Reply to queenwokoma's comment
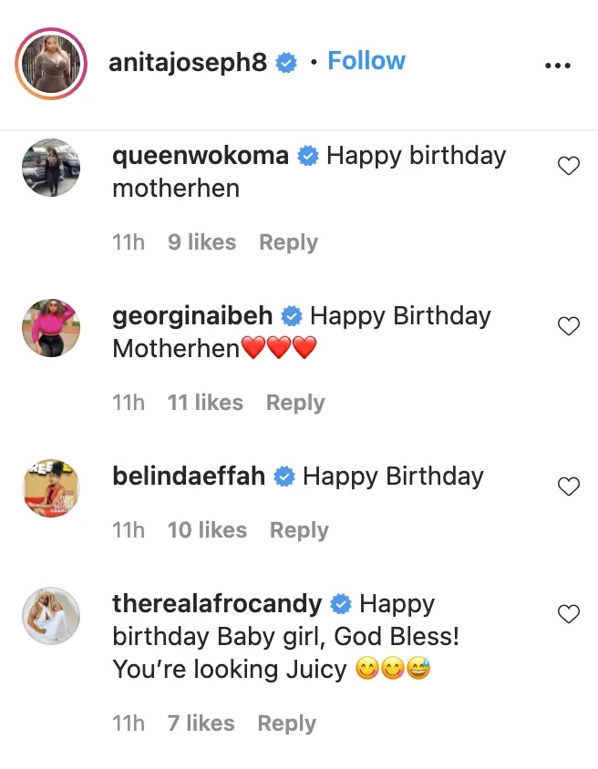 point(288,242)
